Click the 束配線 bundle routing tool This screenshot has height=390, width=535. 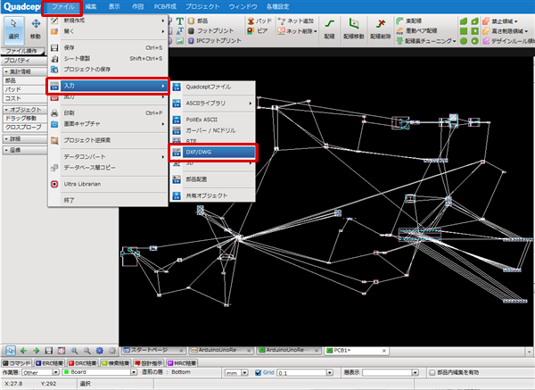click(408, 21)
